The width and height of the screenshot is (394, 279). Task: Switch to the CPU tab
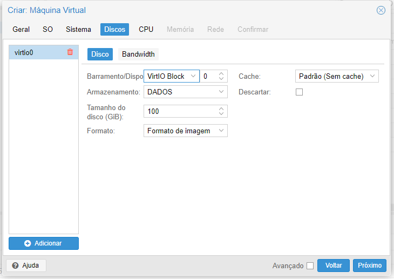146,29
